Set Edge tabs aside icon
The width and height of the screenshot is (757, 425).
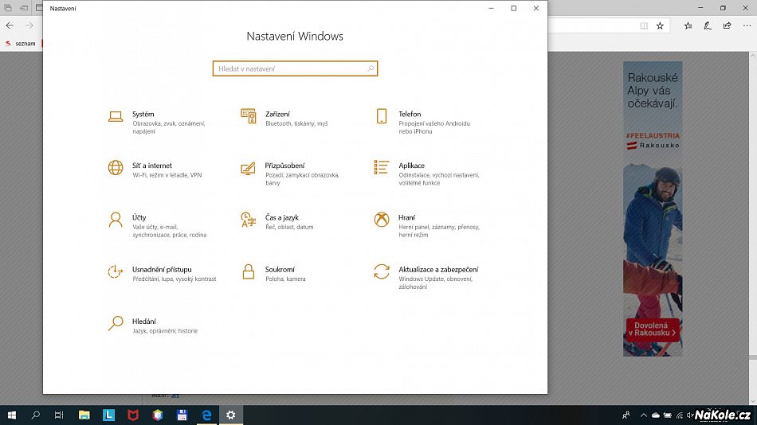tap(24, 8)
